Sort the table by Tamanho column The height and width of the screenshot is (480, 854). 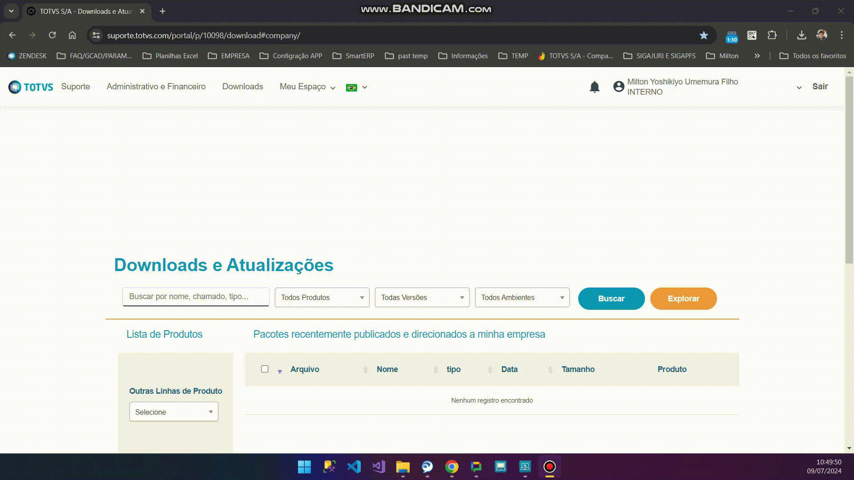[578, 369]
